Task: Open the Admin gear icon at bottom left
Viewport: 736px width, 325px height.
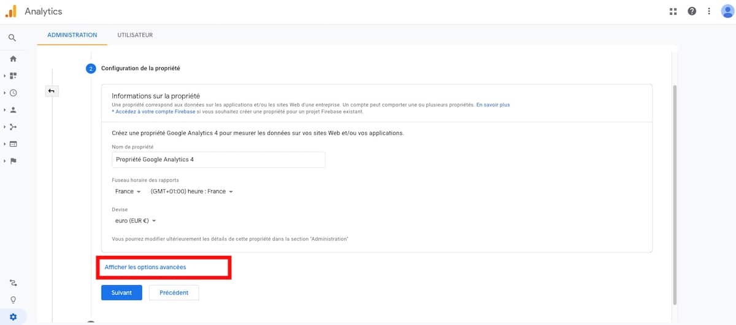Action: click(13, 316)
